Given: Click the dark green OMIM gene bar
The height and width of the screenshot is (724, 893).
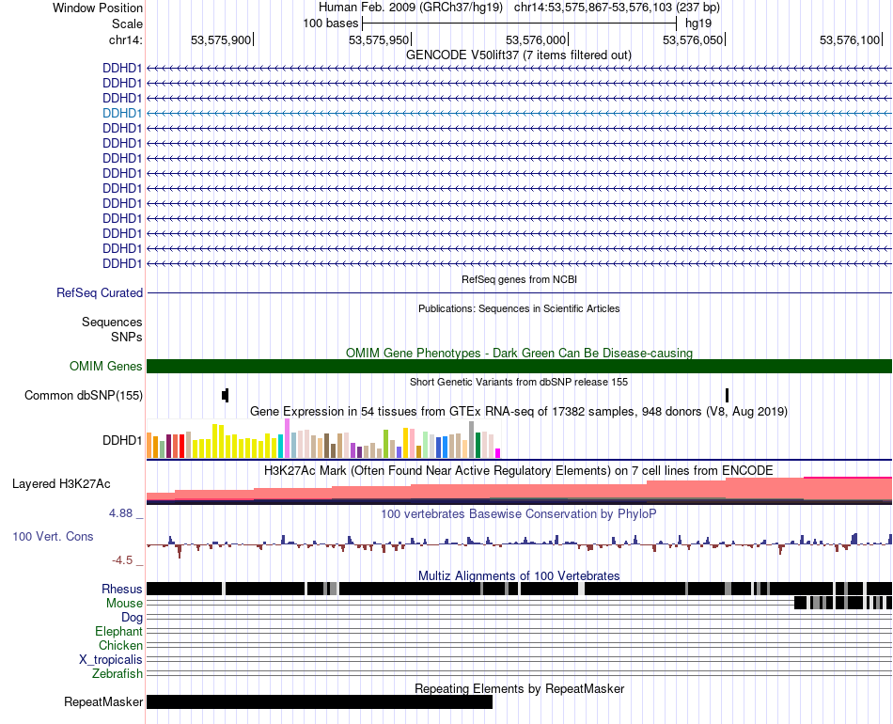Looking at the screenshot, I should [519, 367].
